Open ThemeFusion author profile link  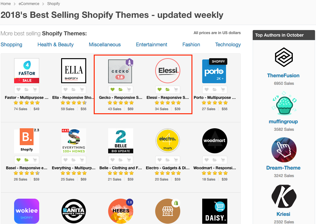283,76
